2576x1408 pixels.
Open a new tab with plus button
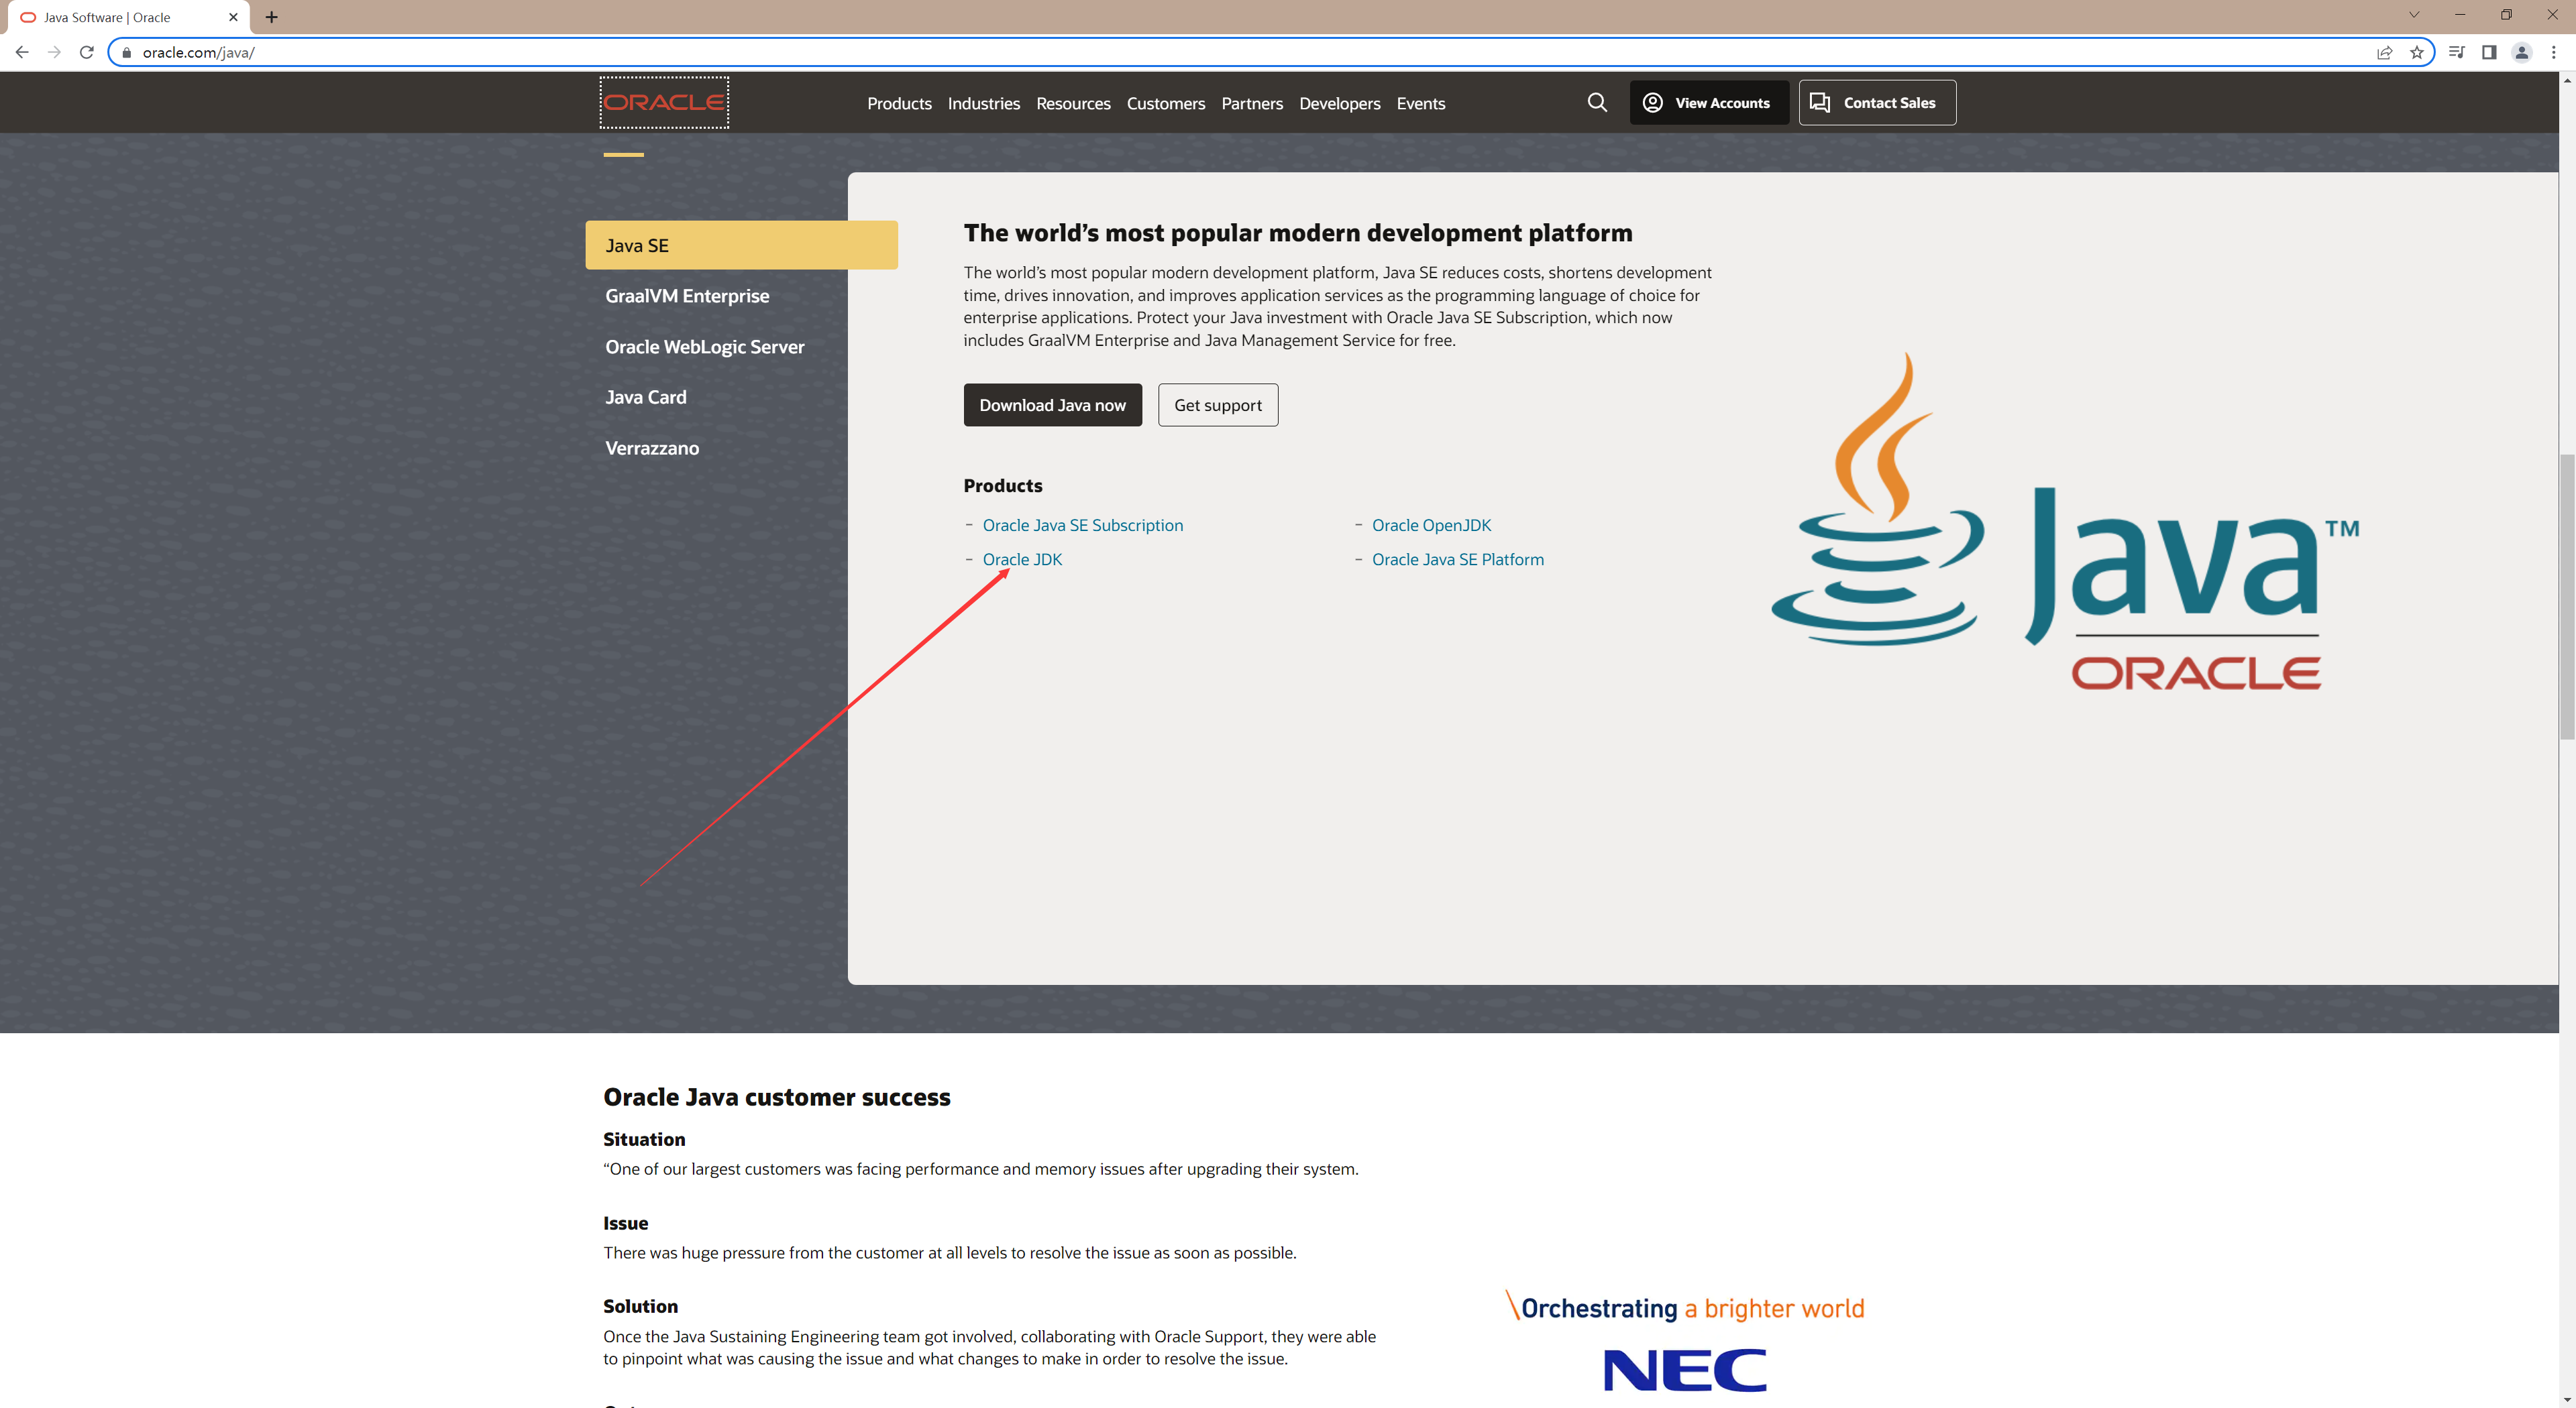click(271, 17)
